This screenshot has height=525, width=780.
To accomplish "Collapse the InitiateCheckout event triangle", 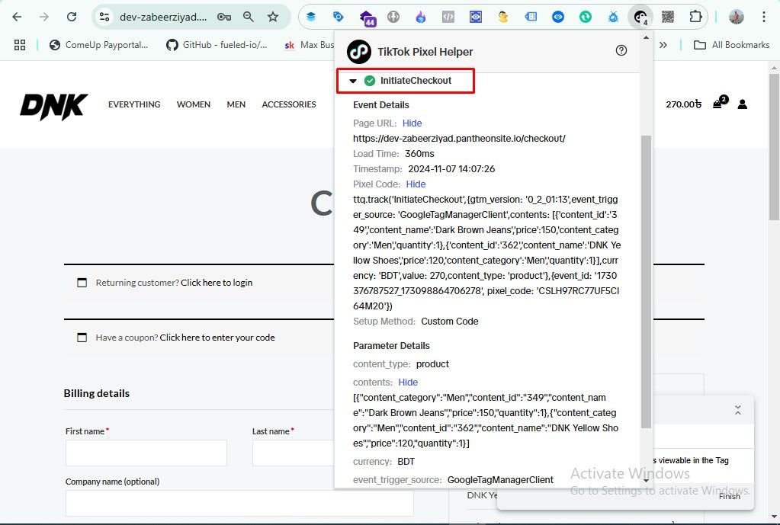I will click(353, 81).
